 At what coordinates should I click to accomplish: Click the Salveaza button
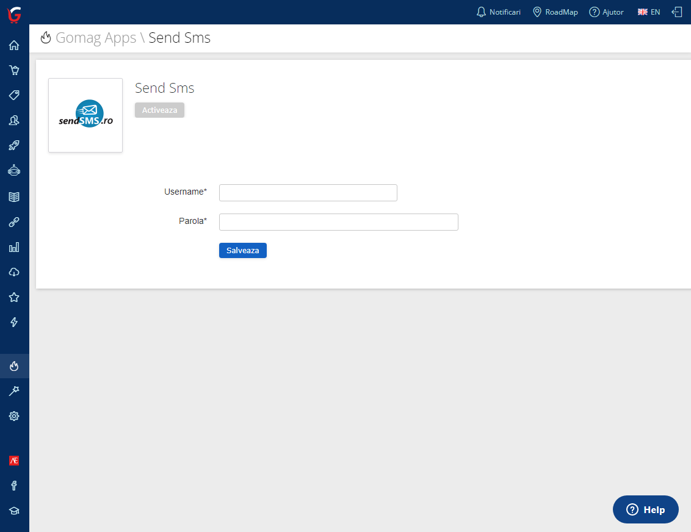[243, 251]
